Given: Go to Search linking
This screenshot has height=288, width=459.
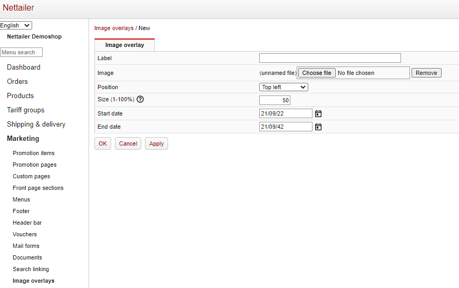Looking at the screenshot, I should point(31,269).
